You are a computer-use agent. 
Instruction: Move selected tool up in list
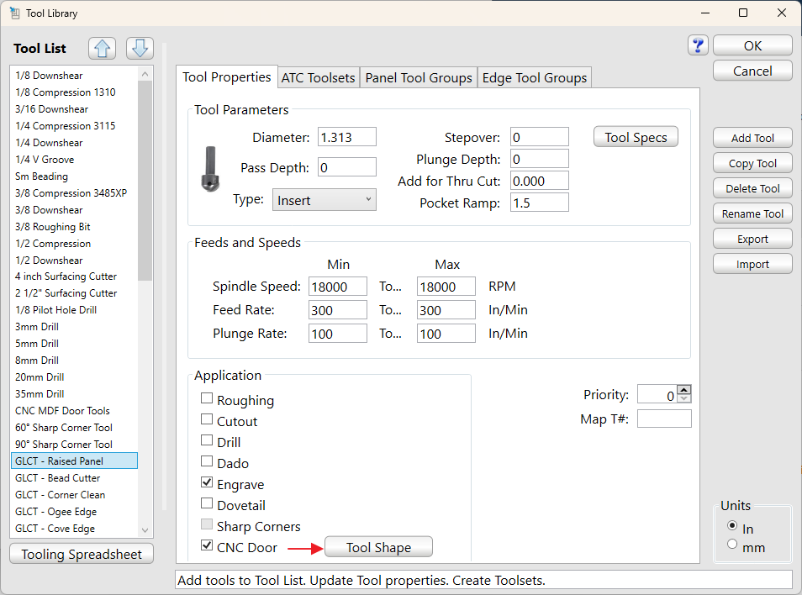click(102, 49)
